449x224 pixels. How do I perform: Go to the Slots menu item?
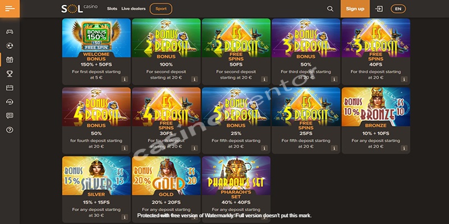tap(112, 8)
